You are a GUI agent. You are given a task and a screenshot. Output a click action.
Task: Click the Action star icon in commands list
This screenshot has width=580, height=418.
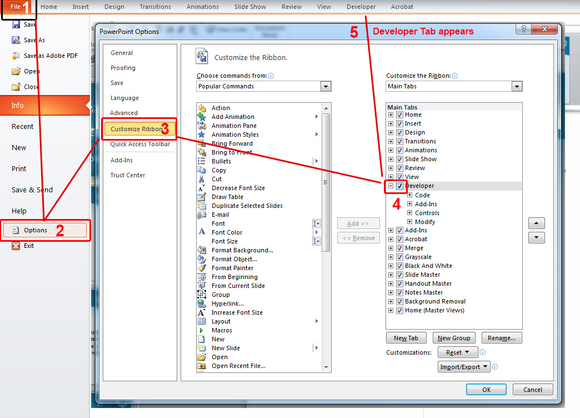coord(202,108)
